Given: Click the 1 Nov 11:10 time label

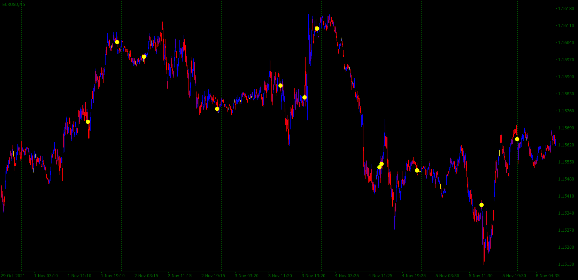Looking at the screenshot, I should point(79,276).
